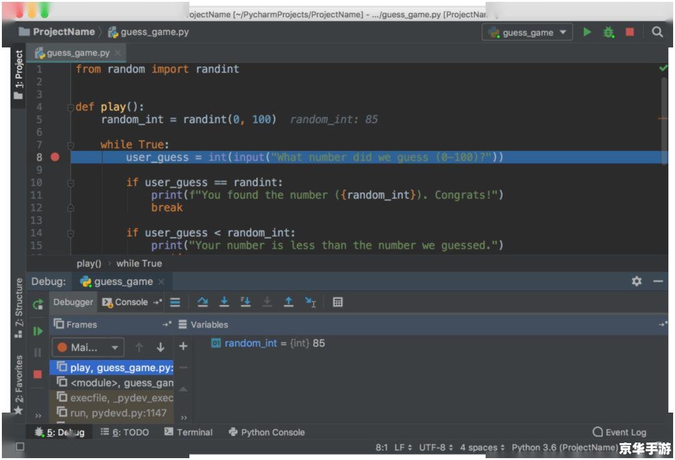Click play() in the editor breadcrumb
The height and width of the screenshot is (460, 675).
tap(89, 263)
